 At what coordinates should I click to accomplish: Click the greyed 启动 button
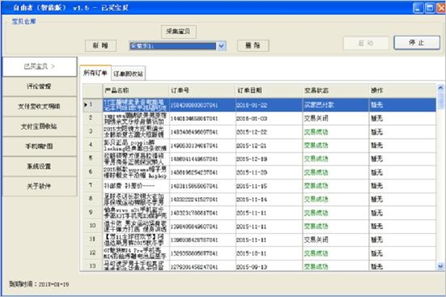(366, 43)
